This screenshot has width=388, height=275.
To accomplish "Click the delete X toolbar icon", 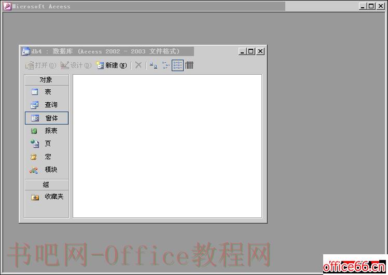I will click(x=138, y=65).
